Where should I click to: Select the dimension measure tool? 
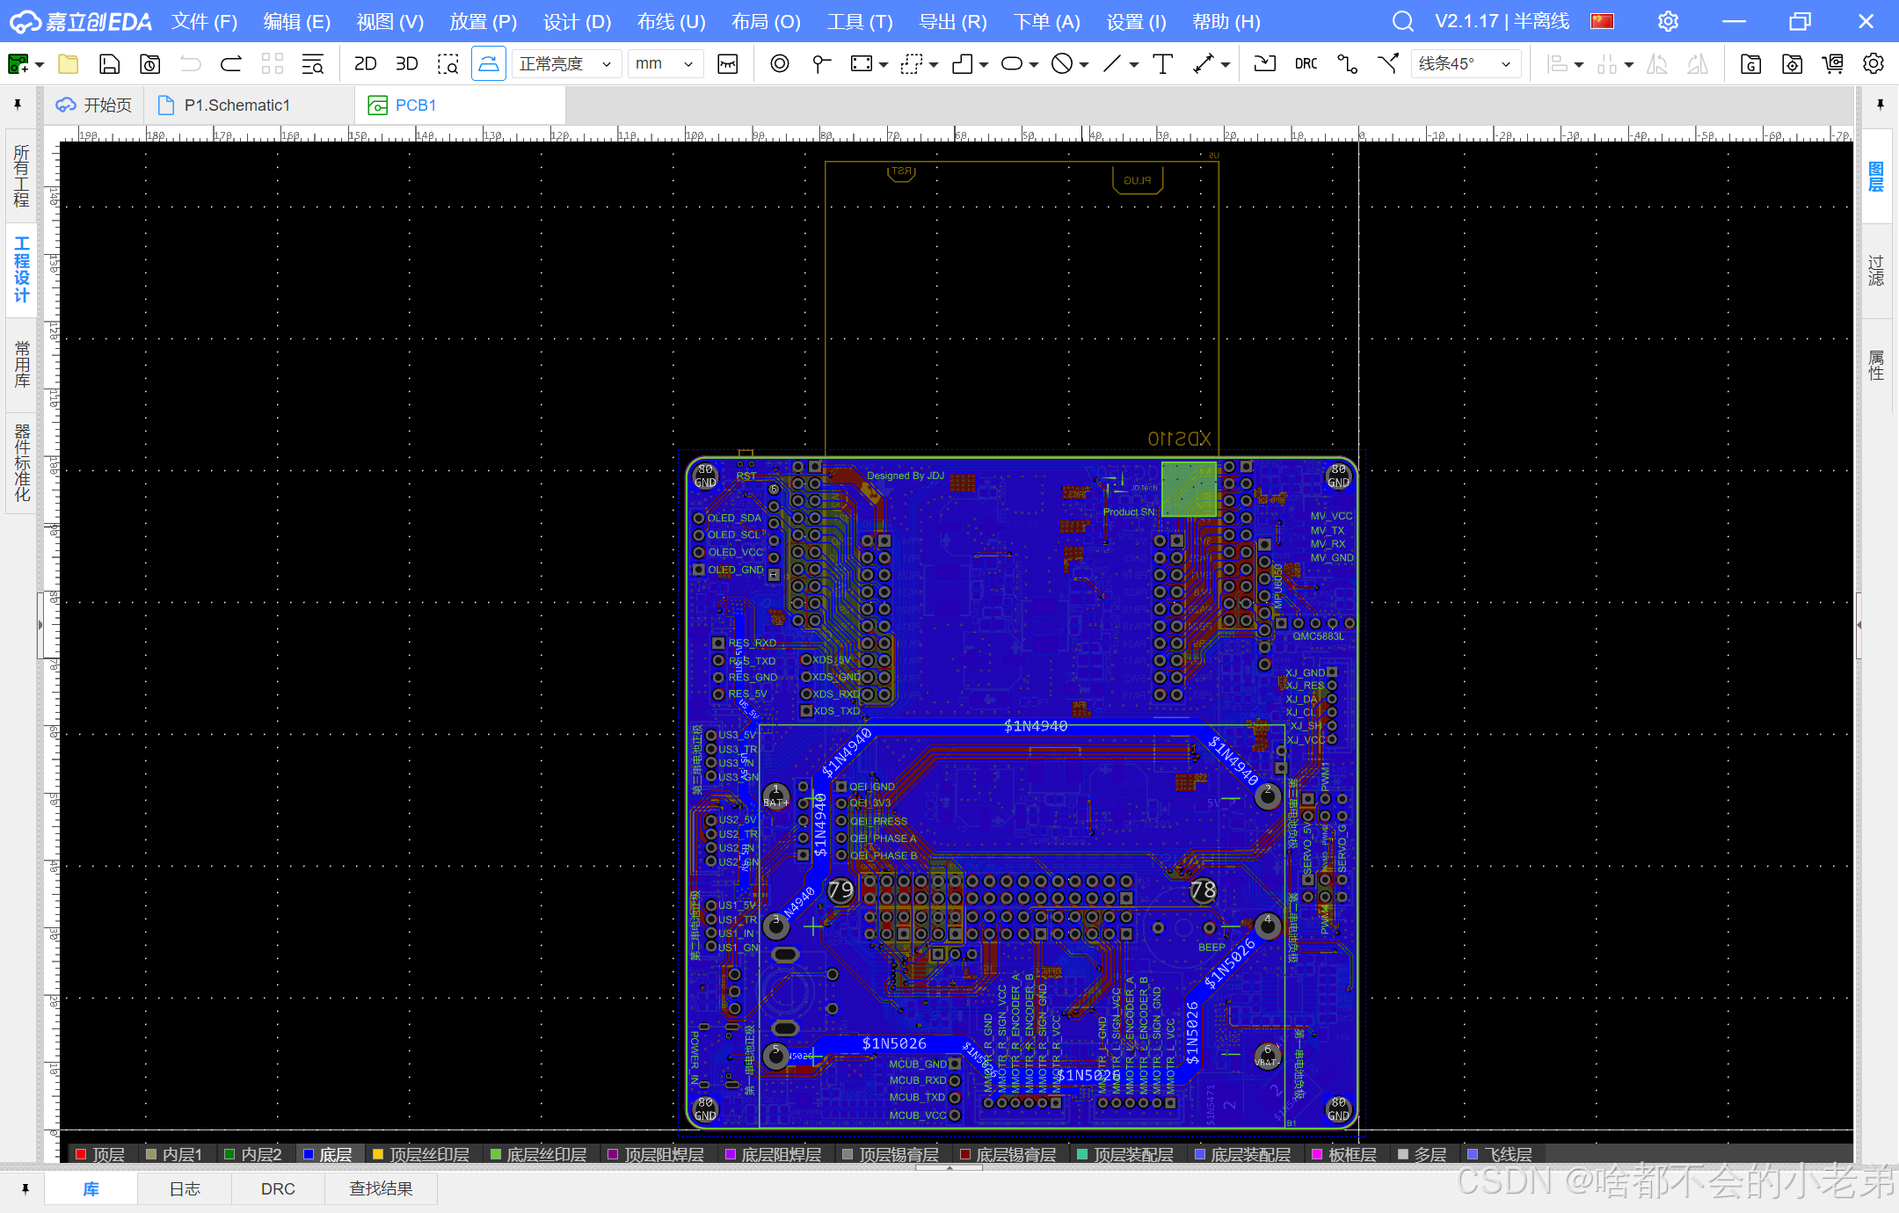[1203, 64]
